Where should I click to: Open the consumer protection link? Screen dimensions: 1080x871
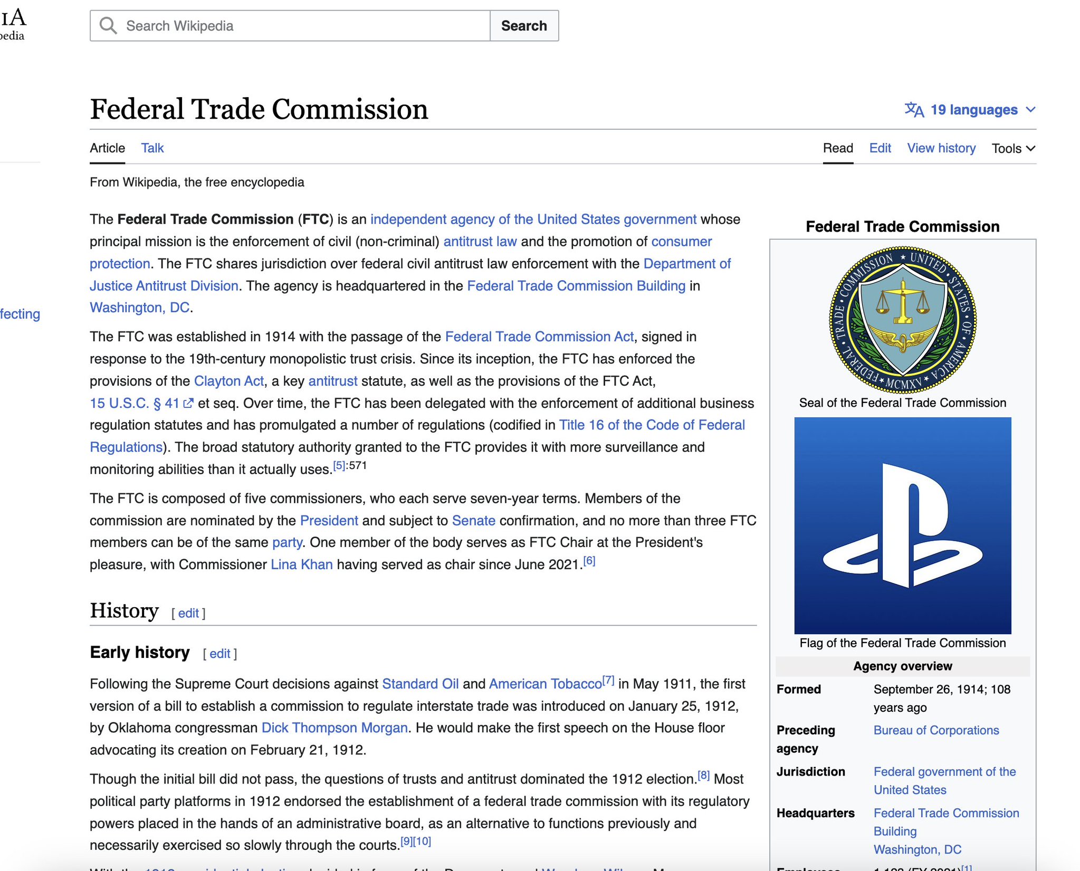[x=682, y=242]
